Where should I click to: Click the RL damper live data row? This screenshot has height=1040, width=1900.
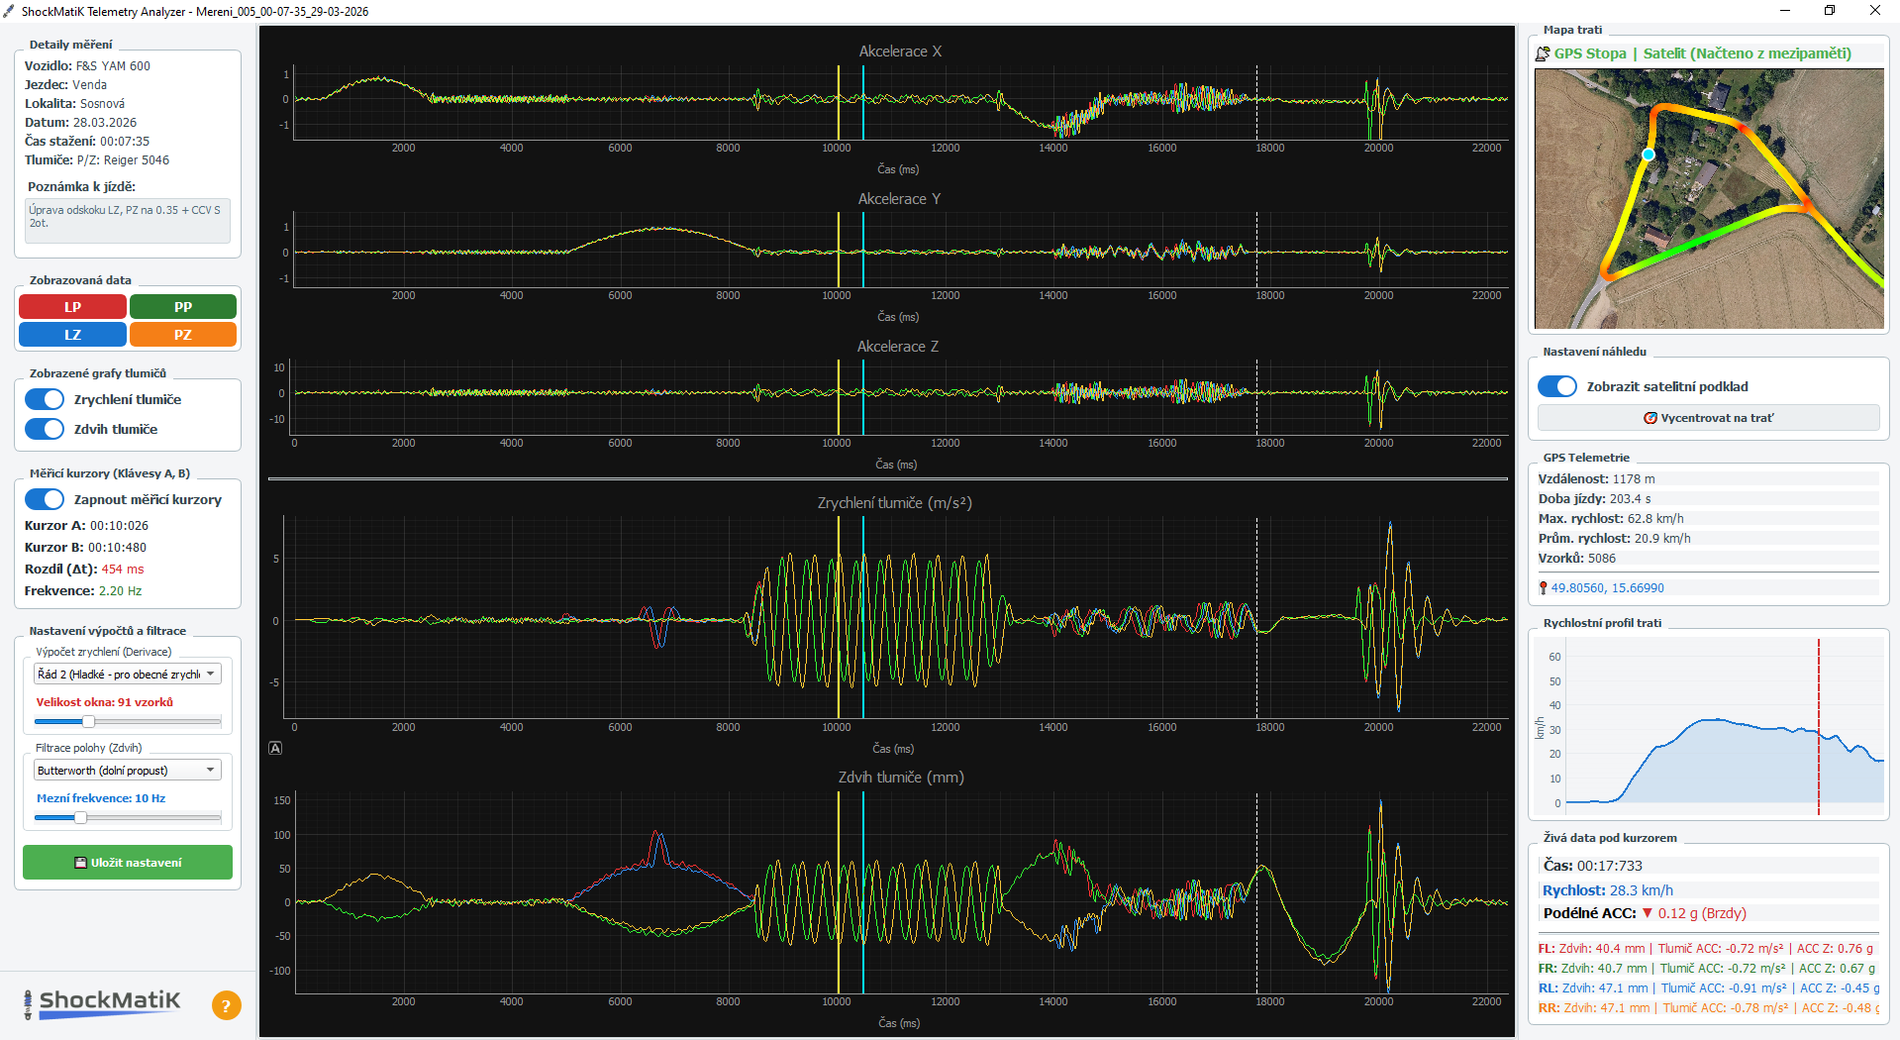[x=1708, y=988]
